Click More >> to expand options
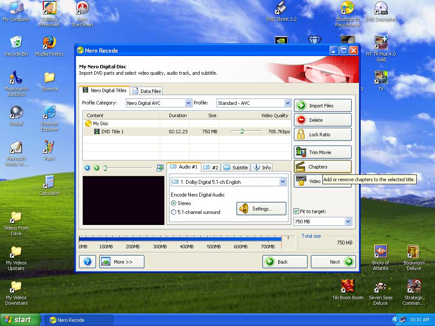The width and height of the screenshot is (435, 326). [x=122, y=261]
